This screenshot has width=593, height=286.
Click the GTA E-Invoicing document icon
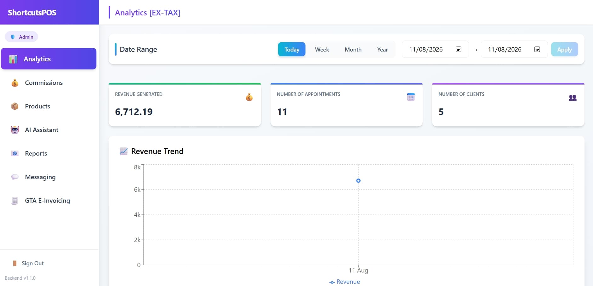[15, 201]
